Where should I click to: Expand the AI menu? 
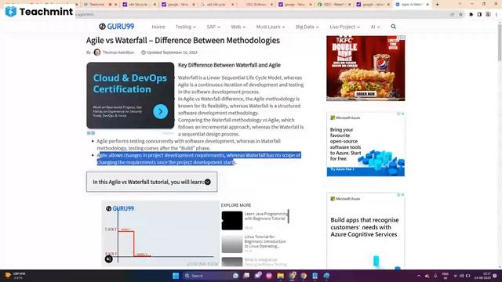coord(375,27)
